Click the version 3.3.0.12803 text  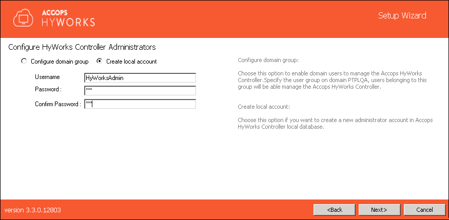point(32,210)
